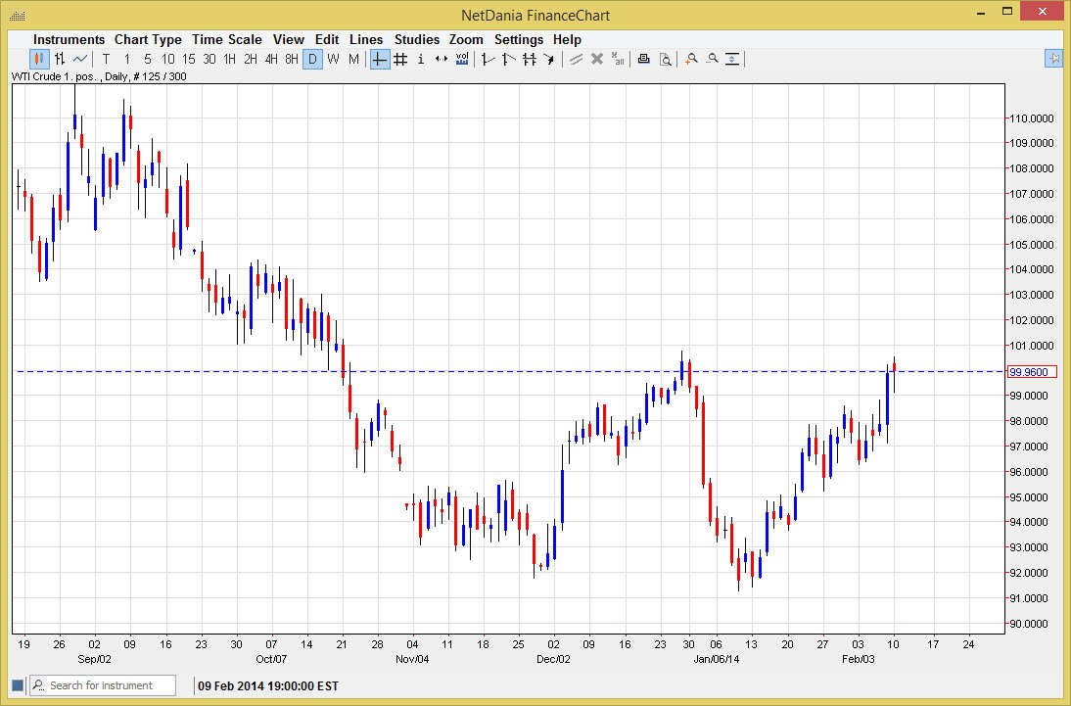Toggle the pin button at top right
Screen dimensions: 1071x706
(1054, 59)
